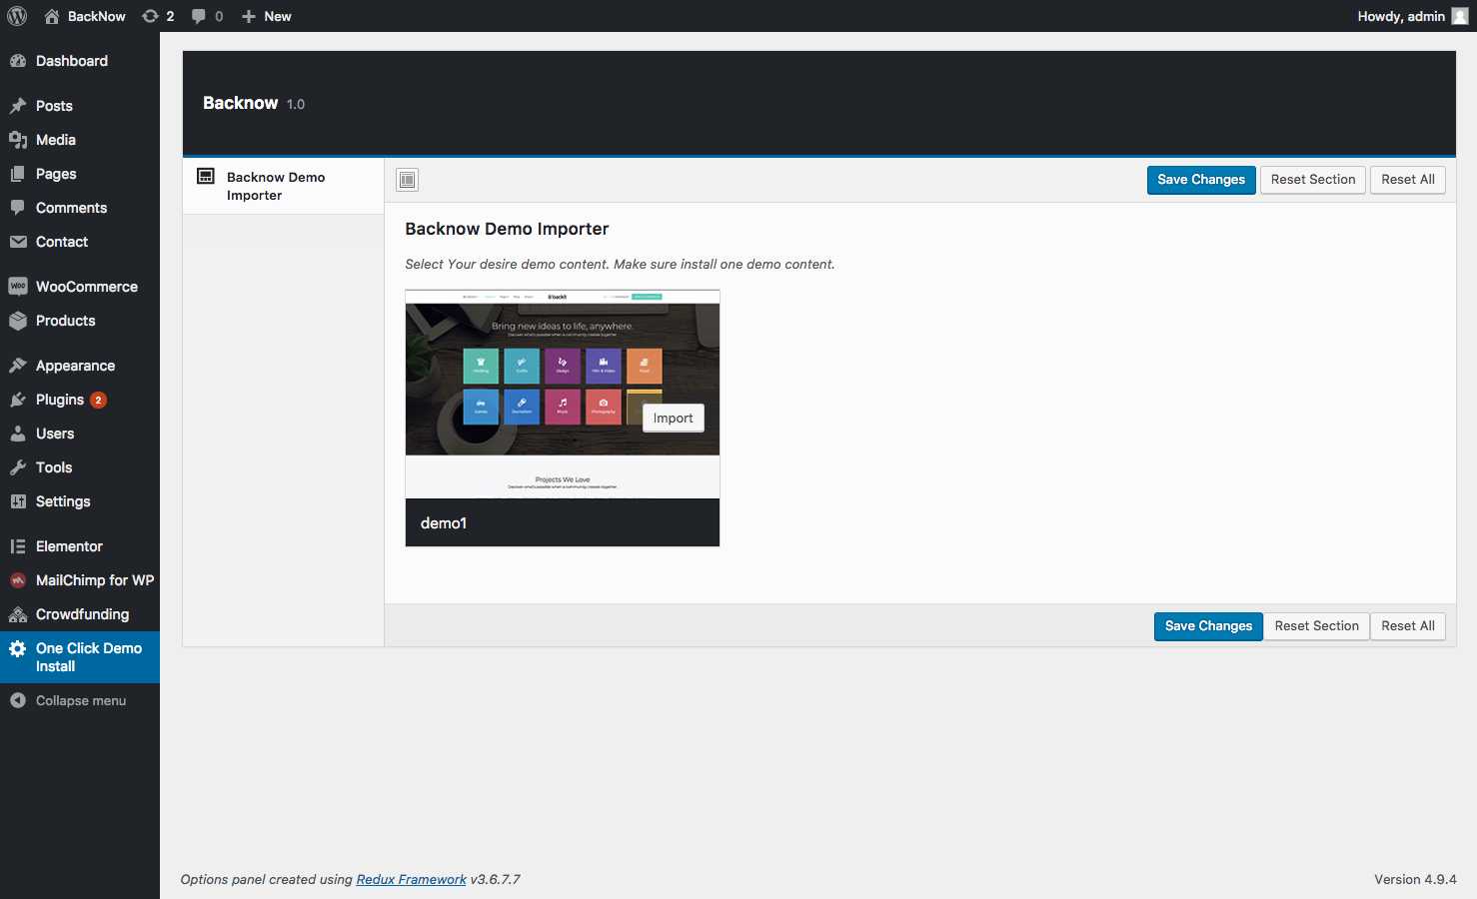Click Collapse menu text

pyautogui.click(x=81, y=700)
